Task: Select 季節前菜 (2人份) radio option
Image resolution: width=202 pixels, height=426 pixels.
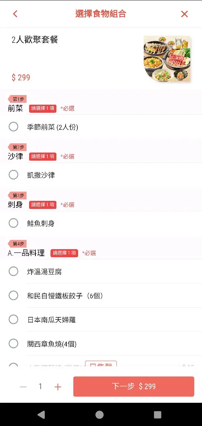Action: point(13,127)
